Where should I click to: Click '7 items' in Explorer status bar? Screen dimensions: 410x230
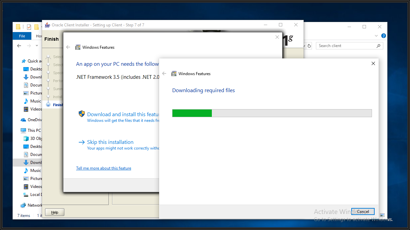tap(24, 216)
